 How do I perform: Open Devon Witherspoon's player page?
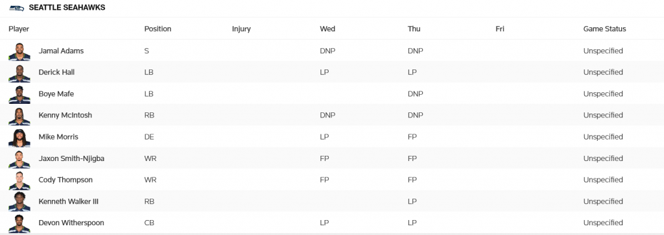pyautogui.click(x=71, y=223)
